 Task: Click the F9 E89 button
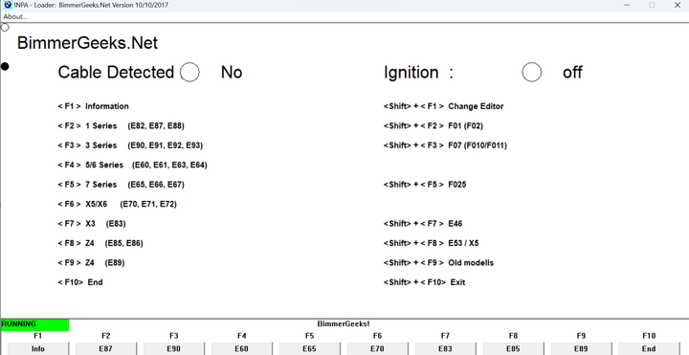pyautogui.click(x=581, y=349)
